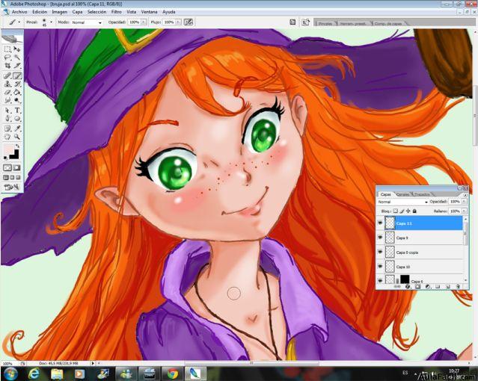Add a layer mask from the Layers panel
478x381 pixels.
(417, 287)
